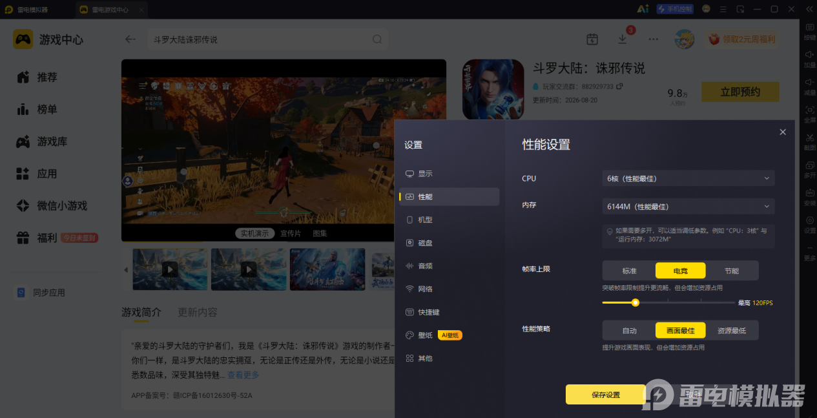Viewport: 817px width, 418px height.
Task: Set performance strategy to 画面最佳
Action: pyautogui.click(x=681, y=330)
